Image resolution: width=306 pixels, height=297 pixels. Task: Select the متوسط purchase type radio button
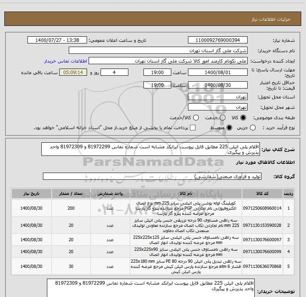tap(229, 128)
